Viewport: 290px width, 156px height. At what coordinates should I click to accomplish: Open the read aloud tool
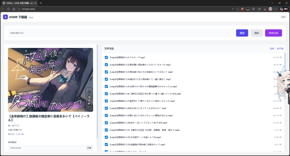[233, 9]
